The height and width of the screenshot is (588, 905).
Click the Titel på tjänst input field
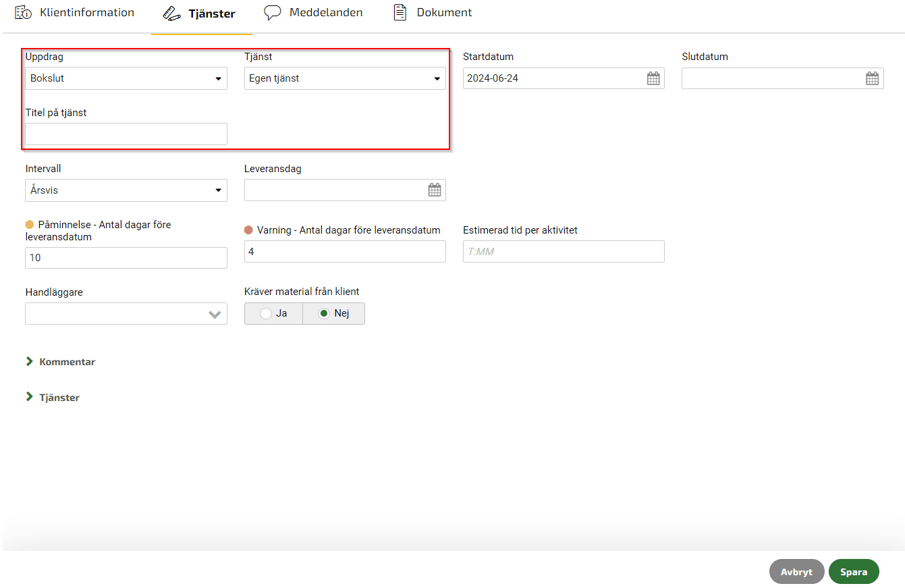pyautogui.click(x=126, y=134)
